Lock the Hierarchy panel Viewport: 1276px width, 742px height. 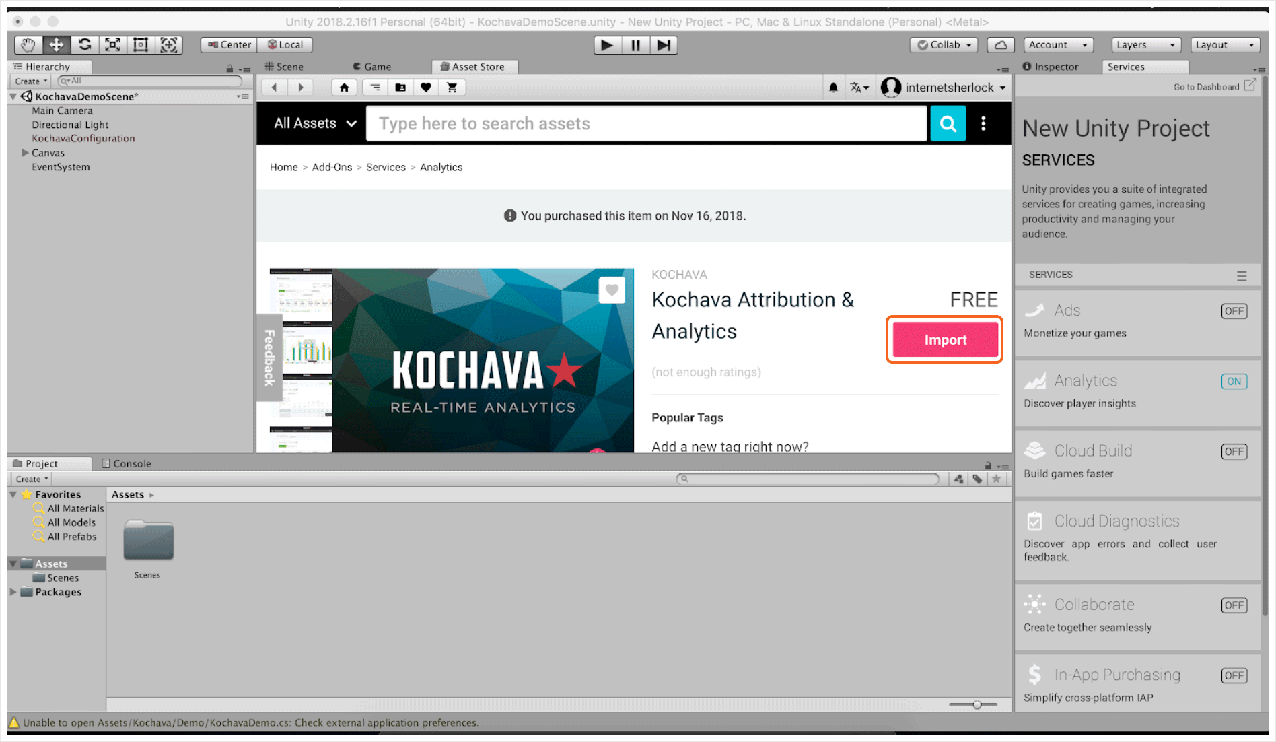point(229,69)
